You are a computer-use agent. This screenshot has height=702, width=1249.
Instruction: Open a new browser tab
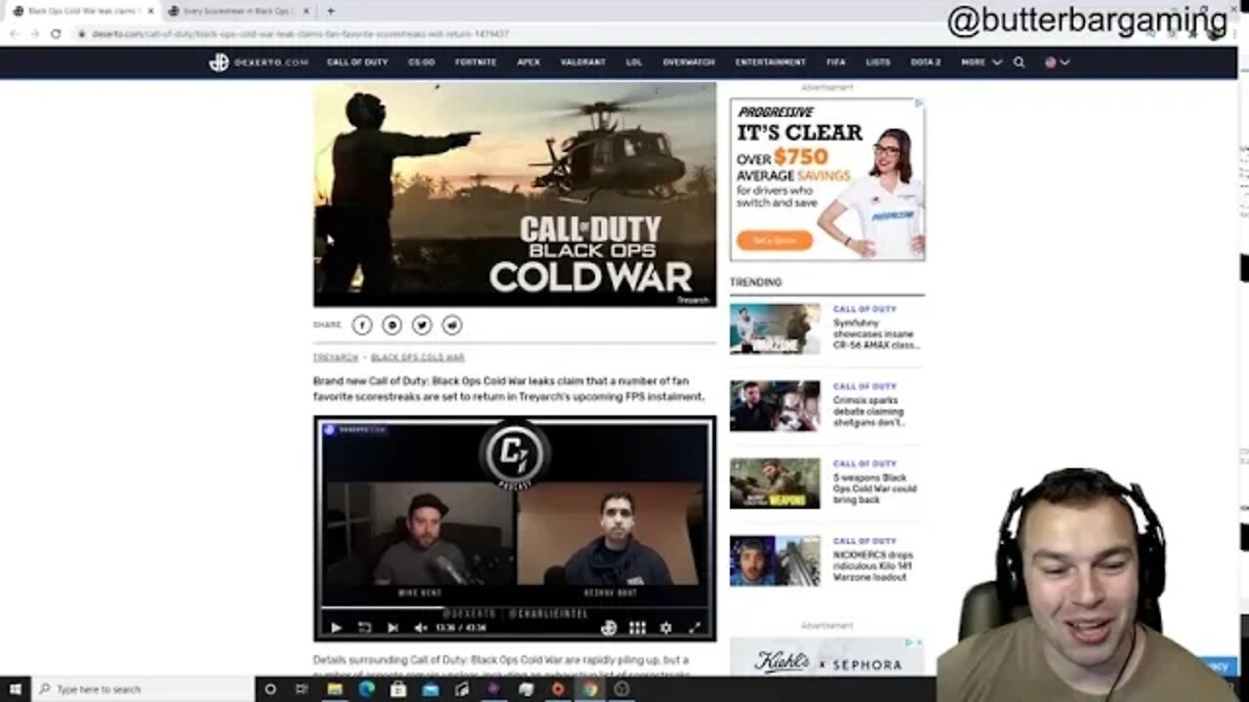pyautogui.click(x=330, y=11)
